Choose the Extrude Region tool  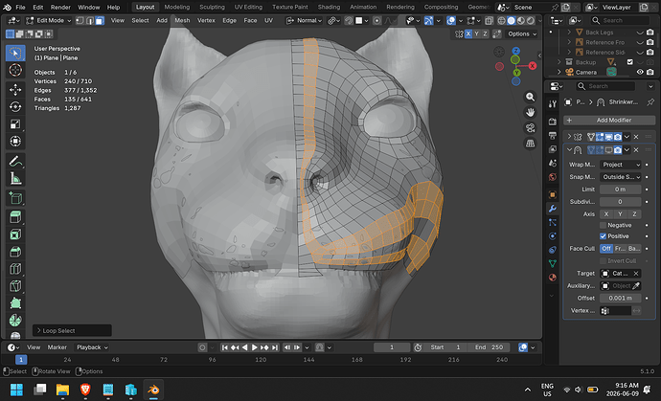pyautogui.click(x=15, y=217)
